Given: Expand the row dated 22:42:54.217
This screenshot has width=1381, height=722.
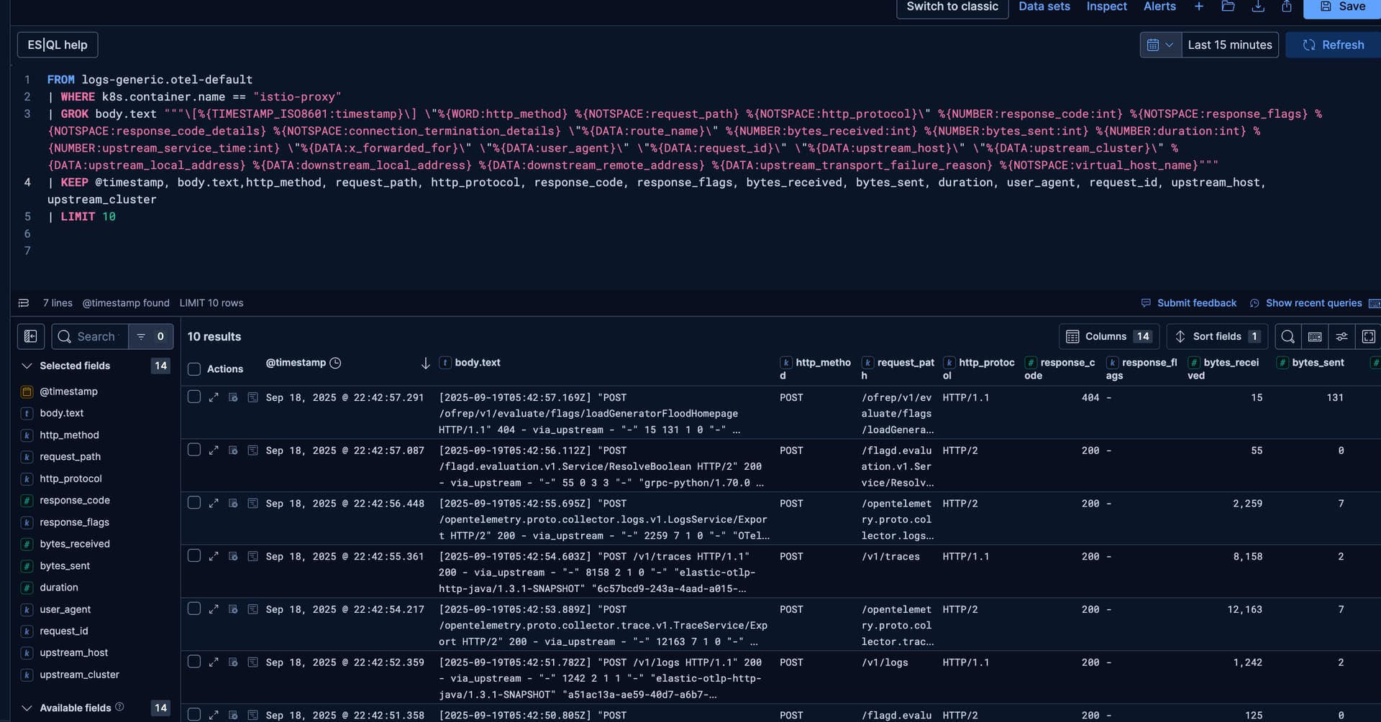Looking at the screenshot, I should [214, 609].
